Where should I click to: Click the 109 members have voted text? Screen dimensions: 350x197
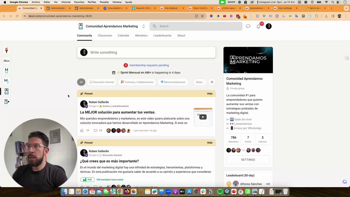point(110,180)
